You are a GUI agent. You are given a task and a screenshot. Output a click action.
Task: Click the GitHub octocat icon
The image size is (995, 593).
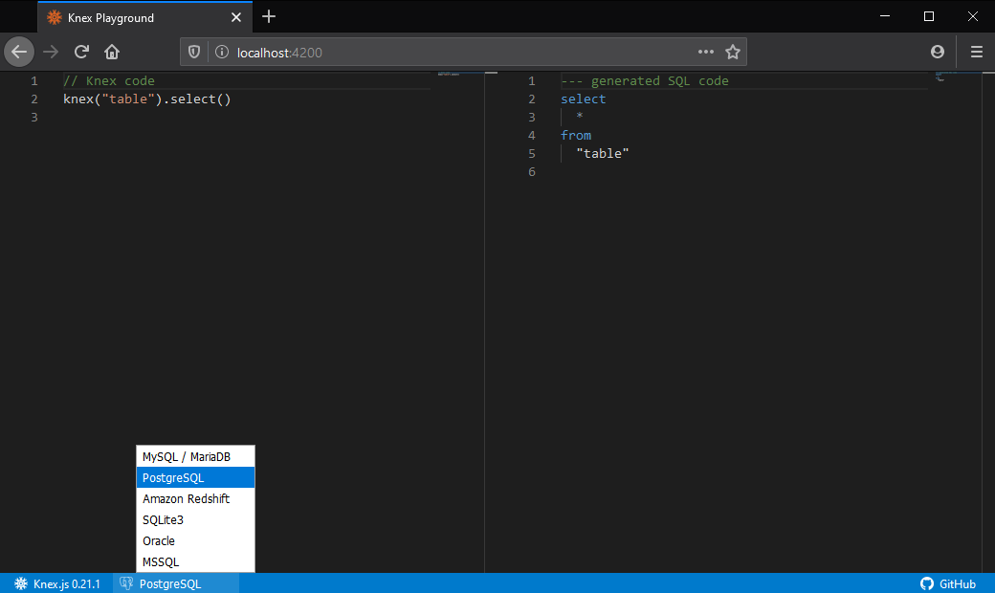tap(927, 583)
